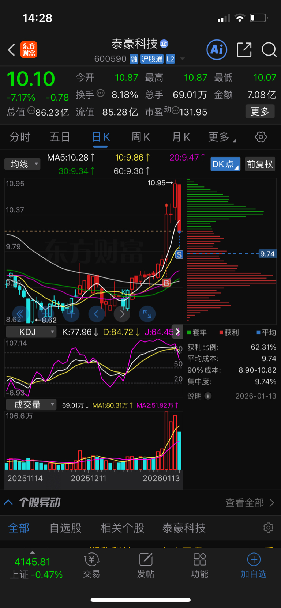Select the 相关个股 filter tab
281x608 pixels.
click(122, 528)
